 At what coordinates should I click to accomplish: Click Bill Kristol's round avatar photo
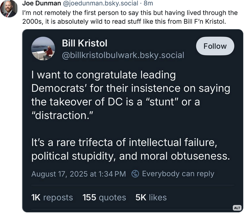point(43,49)
